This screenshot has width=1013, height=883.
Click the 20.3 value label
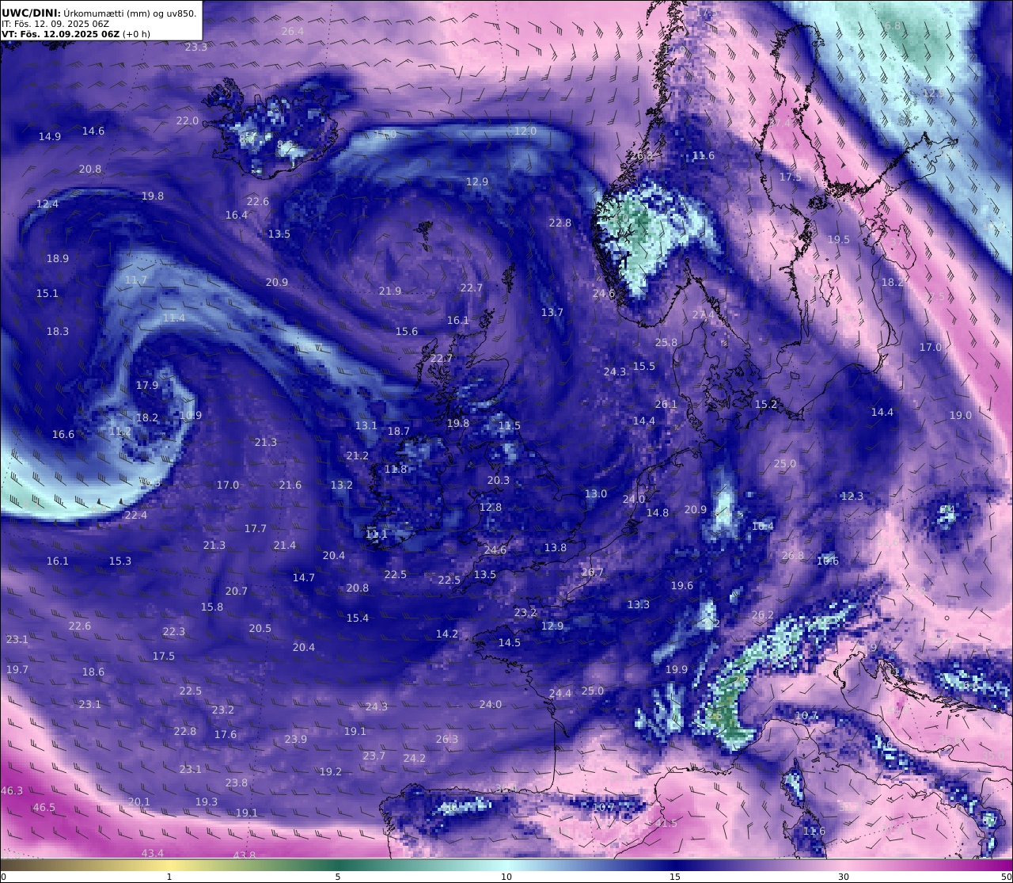499,480
